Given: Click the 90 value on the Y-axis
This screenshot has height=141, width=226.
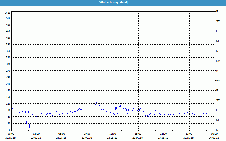Looking at the screenshot, I should 9,110.
